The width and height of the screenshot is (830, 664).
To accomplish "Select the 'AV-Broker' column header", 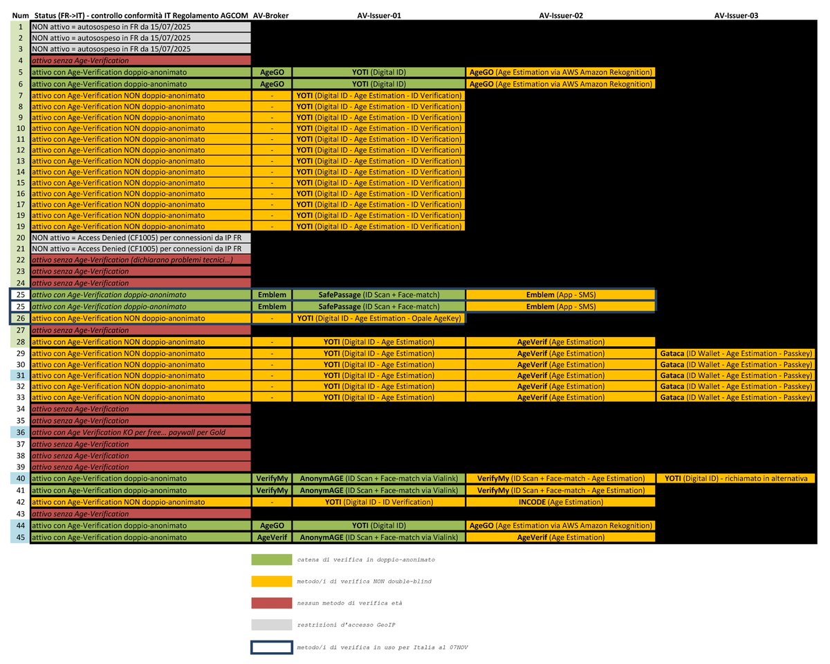I will pyautogui.click(x=272, y=14).
